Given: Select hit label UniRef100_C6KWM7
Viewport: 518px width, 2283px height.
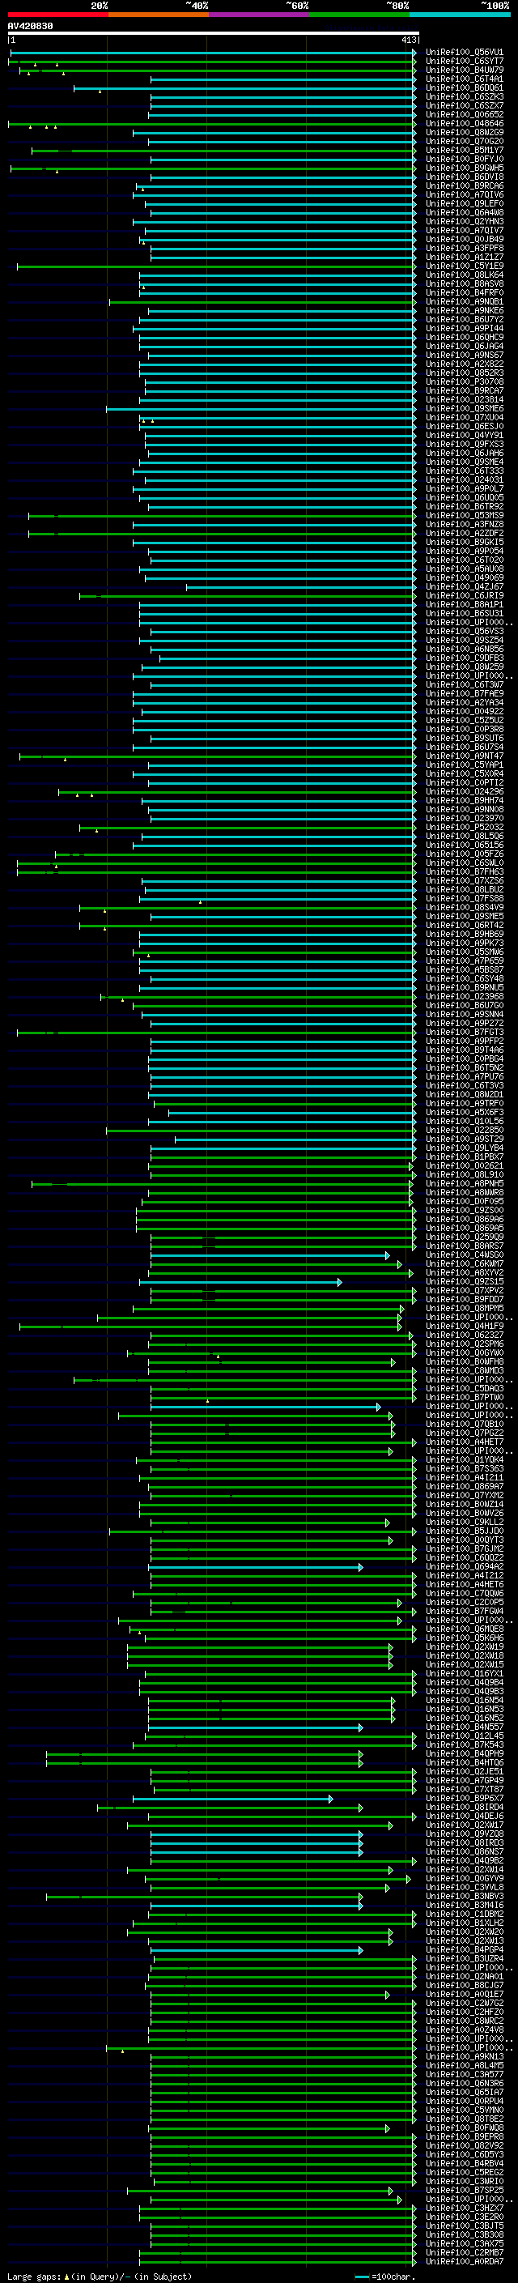Looking at the screenshot, I should [464, 1264].
